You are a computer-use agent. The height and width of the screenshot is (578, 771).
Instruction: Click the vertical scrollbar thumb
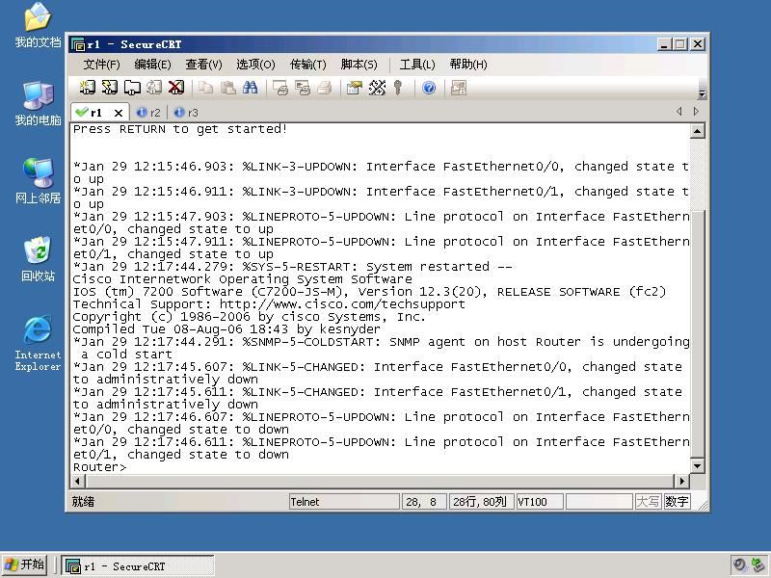pyautogui.click(x=697, y=334)
